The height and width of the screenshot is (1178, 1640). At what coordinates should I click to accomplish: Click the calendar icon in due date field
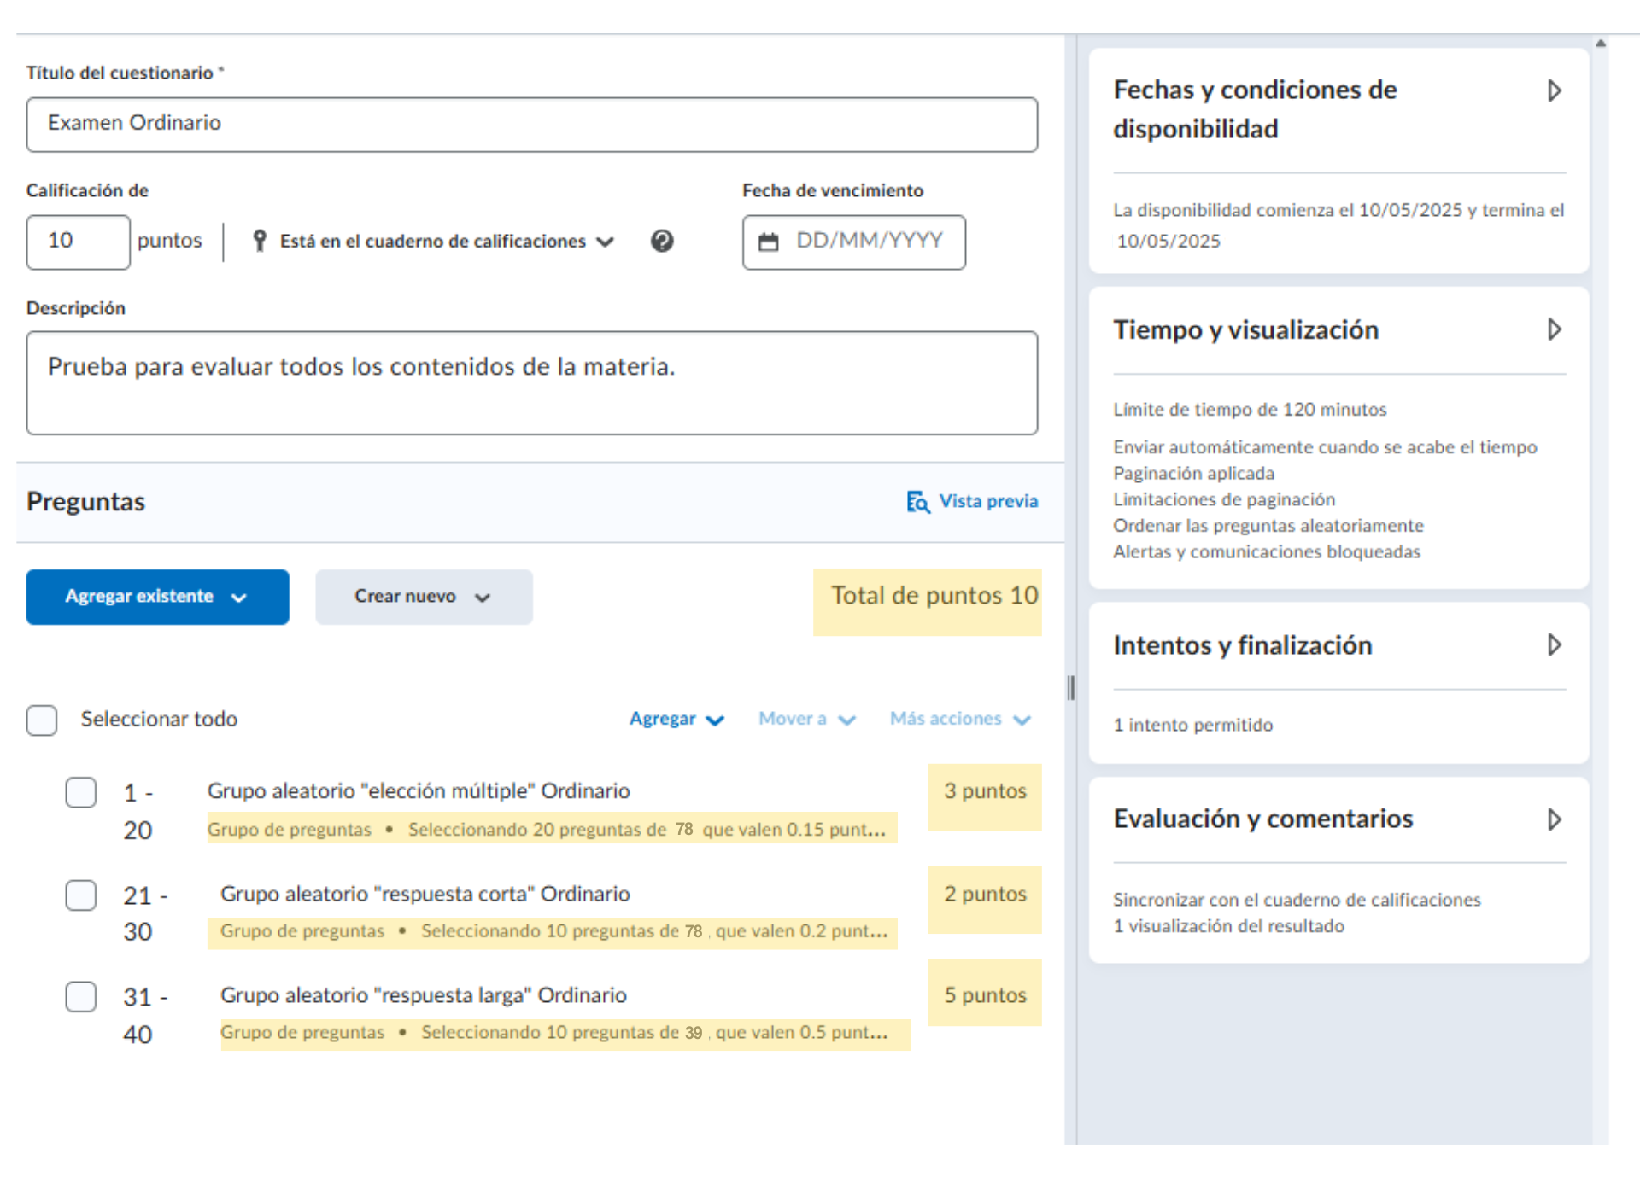pyautogui.click(x=769, y=242)
